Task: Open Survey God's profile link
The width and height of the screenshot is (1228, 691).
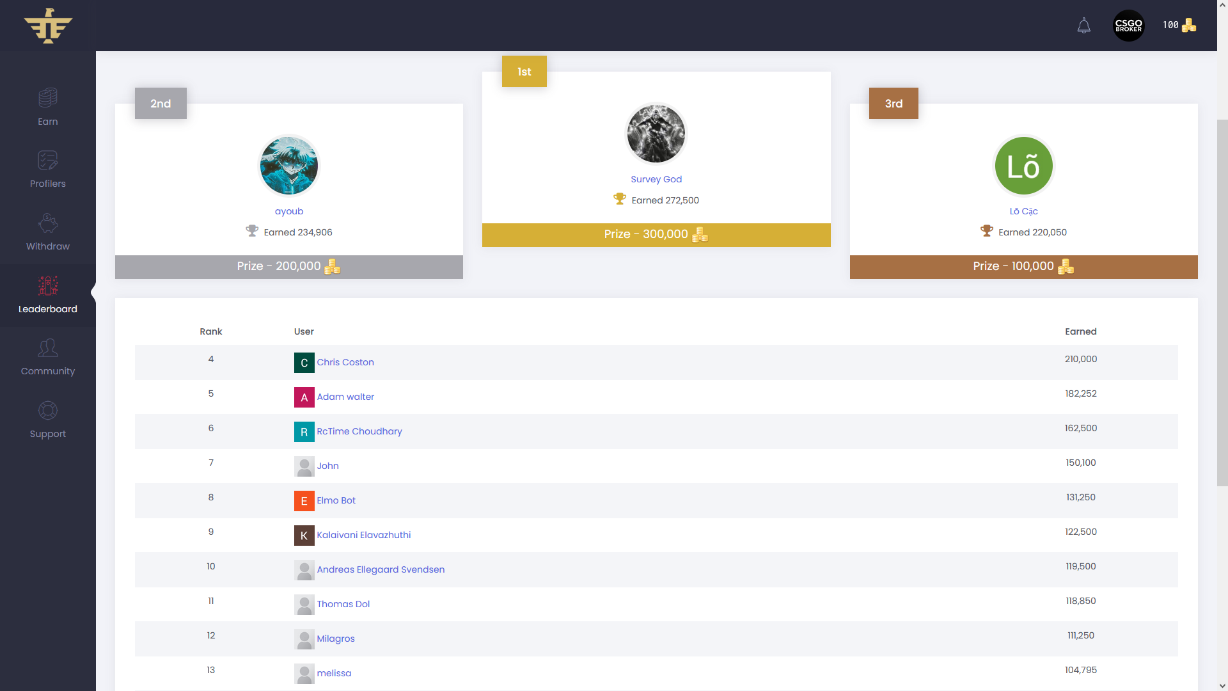Action: coord(656,179)
